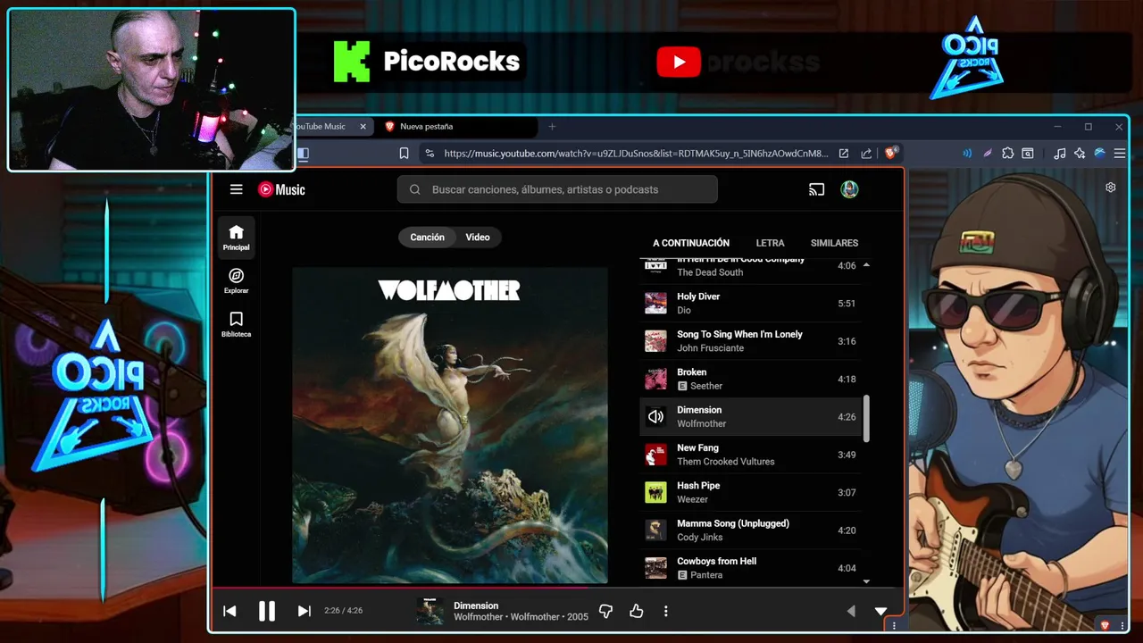Click the browser bookmark icon
The height and width of the screenshot is (643, 1143).
(404, 154)
